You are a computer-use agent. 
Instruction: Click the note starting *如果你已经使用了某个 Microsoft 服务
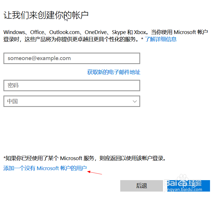pos(85,158)
